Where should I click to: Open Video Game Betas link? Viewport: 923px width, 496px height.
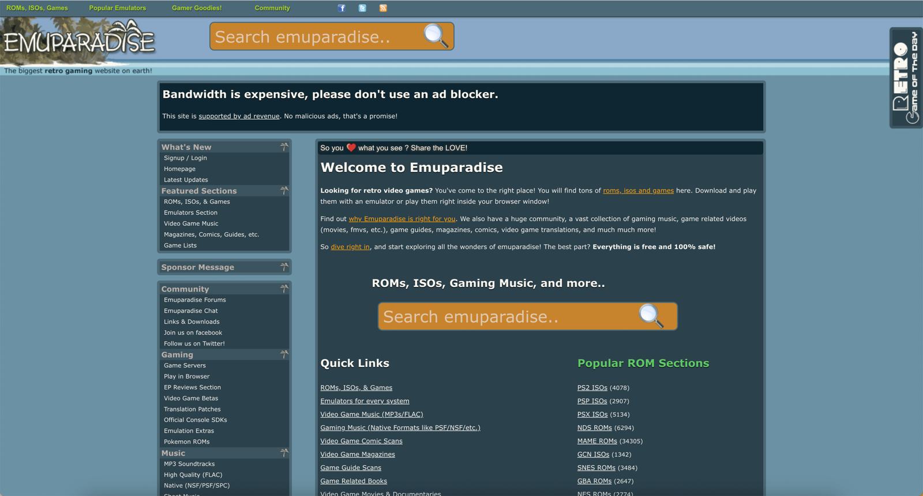[191, 399]
